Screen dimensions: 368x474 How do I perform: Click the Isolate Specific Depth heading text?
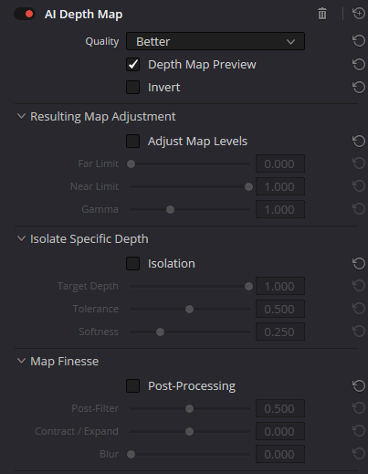coord(89,239)
